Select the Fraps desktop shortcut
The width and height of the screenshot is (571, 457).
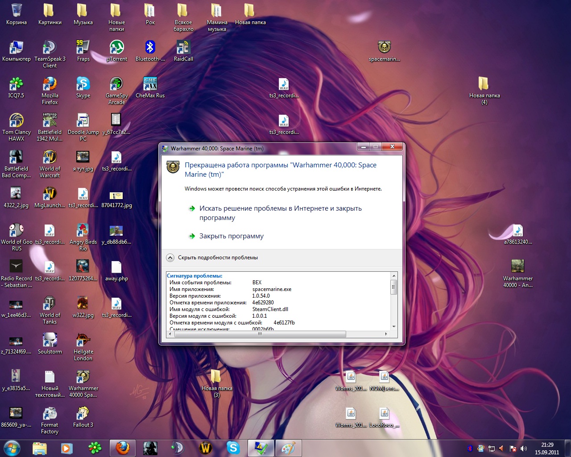[83, 48]
